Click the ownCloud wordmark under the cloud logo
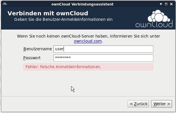176x113 pixels. tap(154, 24)
